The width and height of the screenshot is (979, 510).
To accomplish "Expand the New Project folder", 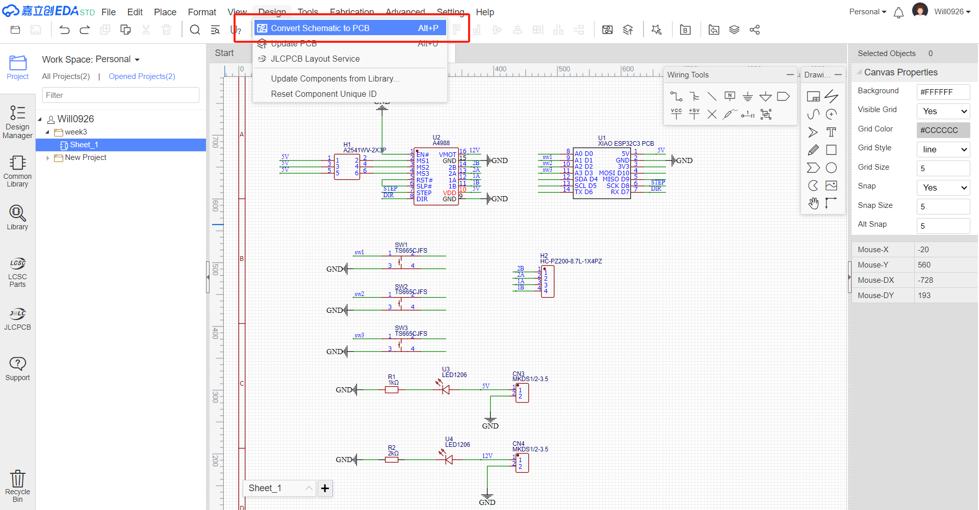I will point(47,158).
